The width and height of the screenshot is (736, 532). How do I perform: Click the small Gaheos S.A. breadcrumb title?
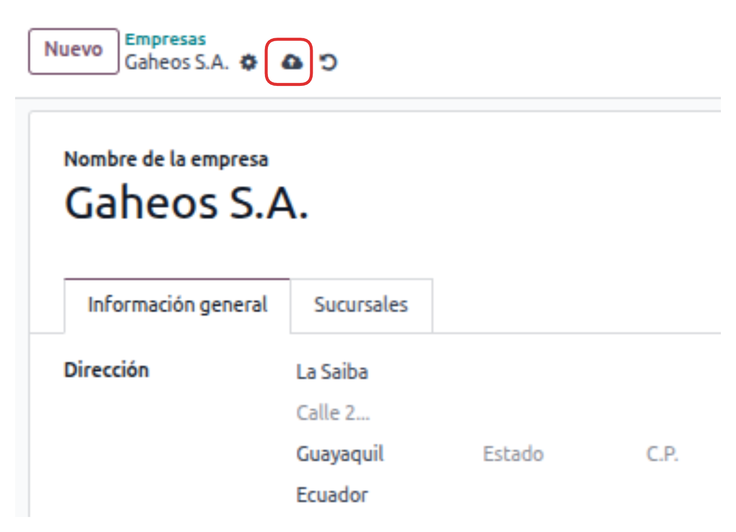pos(176,63)
